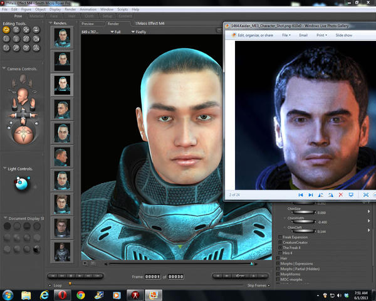
Task: Click the light control globe
Action: click(21, 184)
